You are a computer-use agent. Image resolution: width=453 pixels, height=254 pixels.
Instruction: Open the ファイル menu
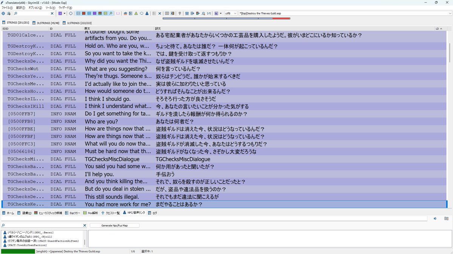pyautogui.click(x=7, y=8)
